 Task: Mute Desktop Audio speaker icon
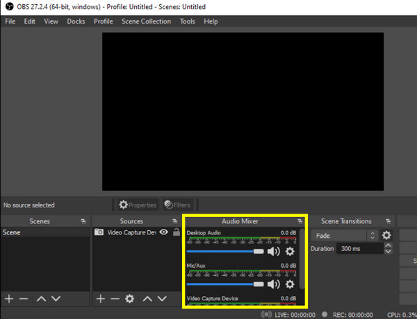point(274,251)
